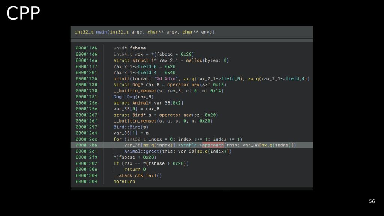This screenshot has height=216, width=384.
Task: Click the main function name in header
Action: pyautogui.click(x=101, y=32)
